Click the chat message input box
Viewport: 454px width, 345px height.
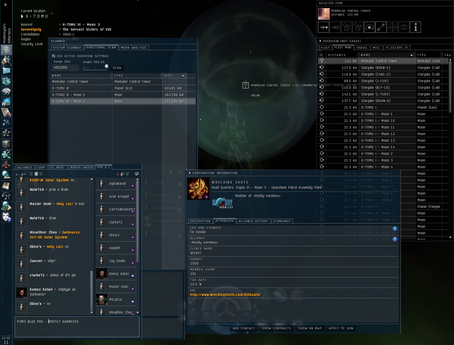(77, 327)
